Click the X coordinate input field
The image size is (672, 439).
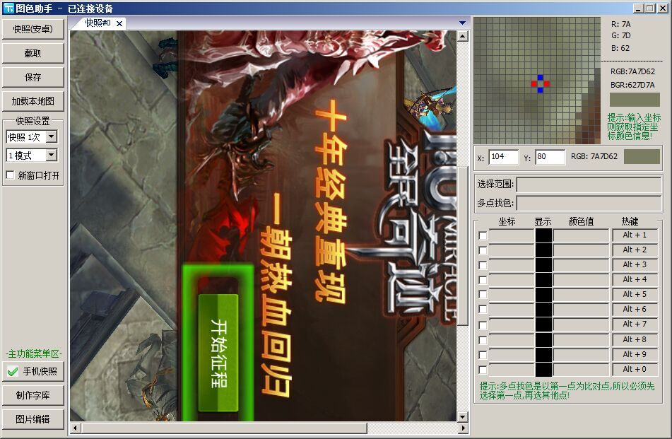tap(504, 157)
